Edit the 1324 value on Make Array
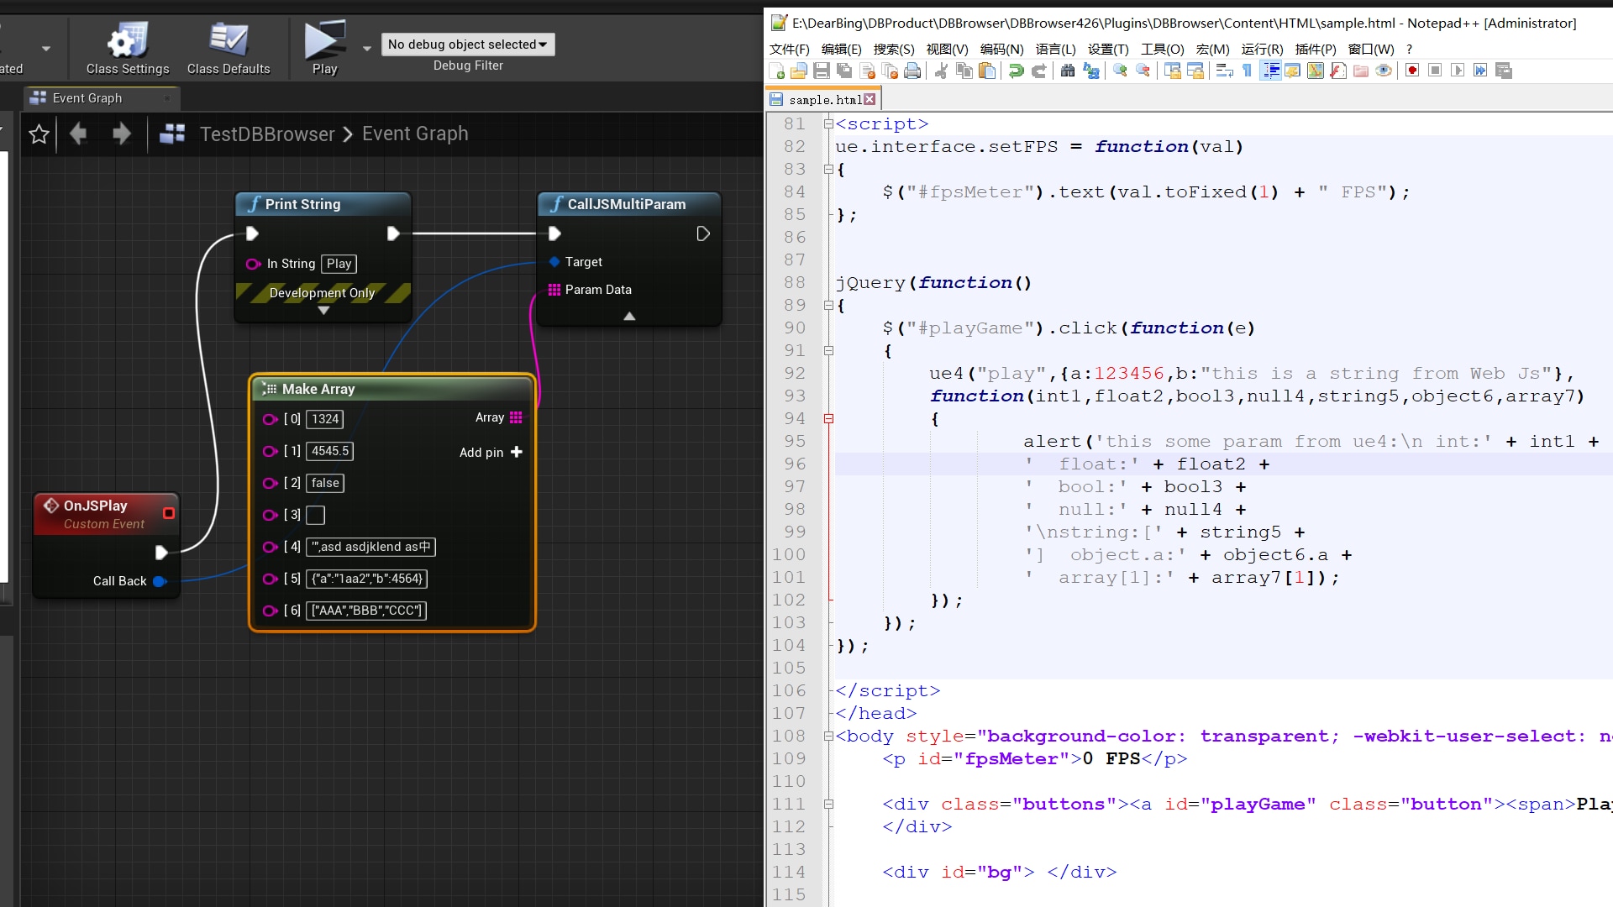The width and height of the screenshot is (1613, 907). 326,419
